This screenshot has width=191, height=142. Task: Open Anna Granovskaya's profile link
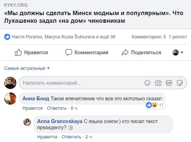pyautogui.click(x=60, y=121)
